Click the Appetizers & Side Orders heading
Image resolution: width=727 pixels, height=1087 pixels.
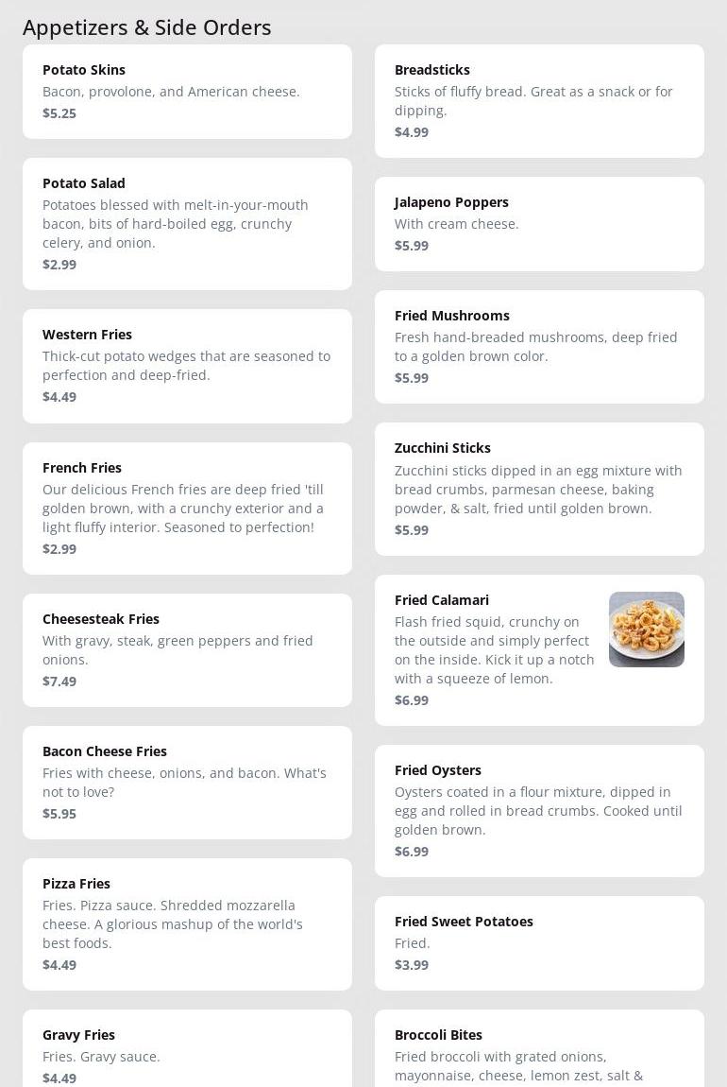point(147,27)
